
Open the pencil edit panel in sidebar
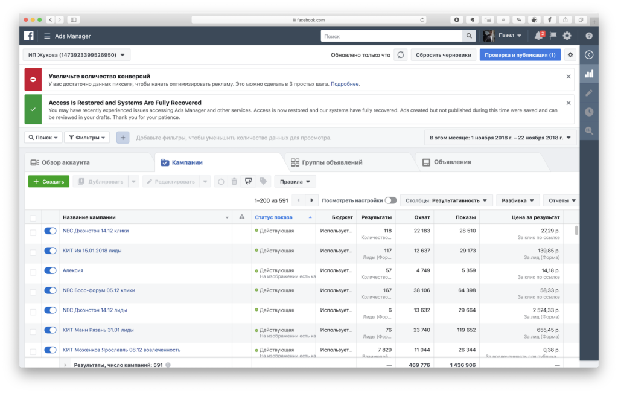click(589, 92)
